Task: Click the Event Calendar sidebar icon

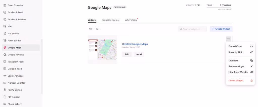Action: pyautogui.click(x=5, y=5)
